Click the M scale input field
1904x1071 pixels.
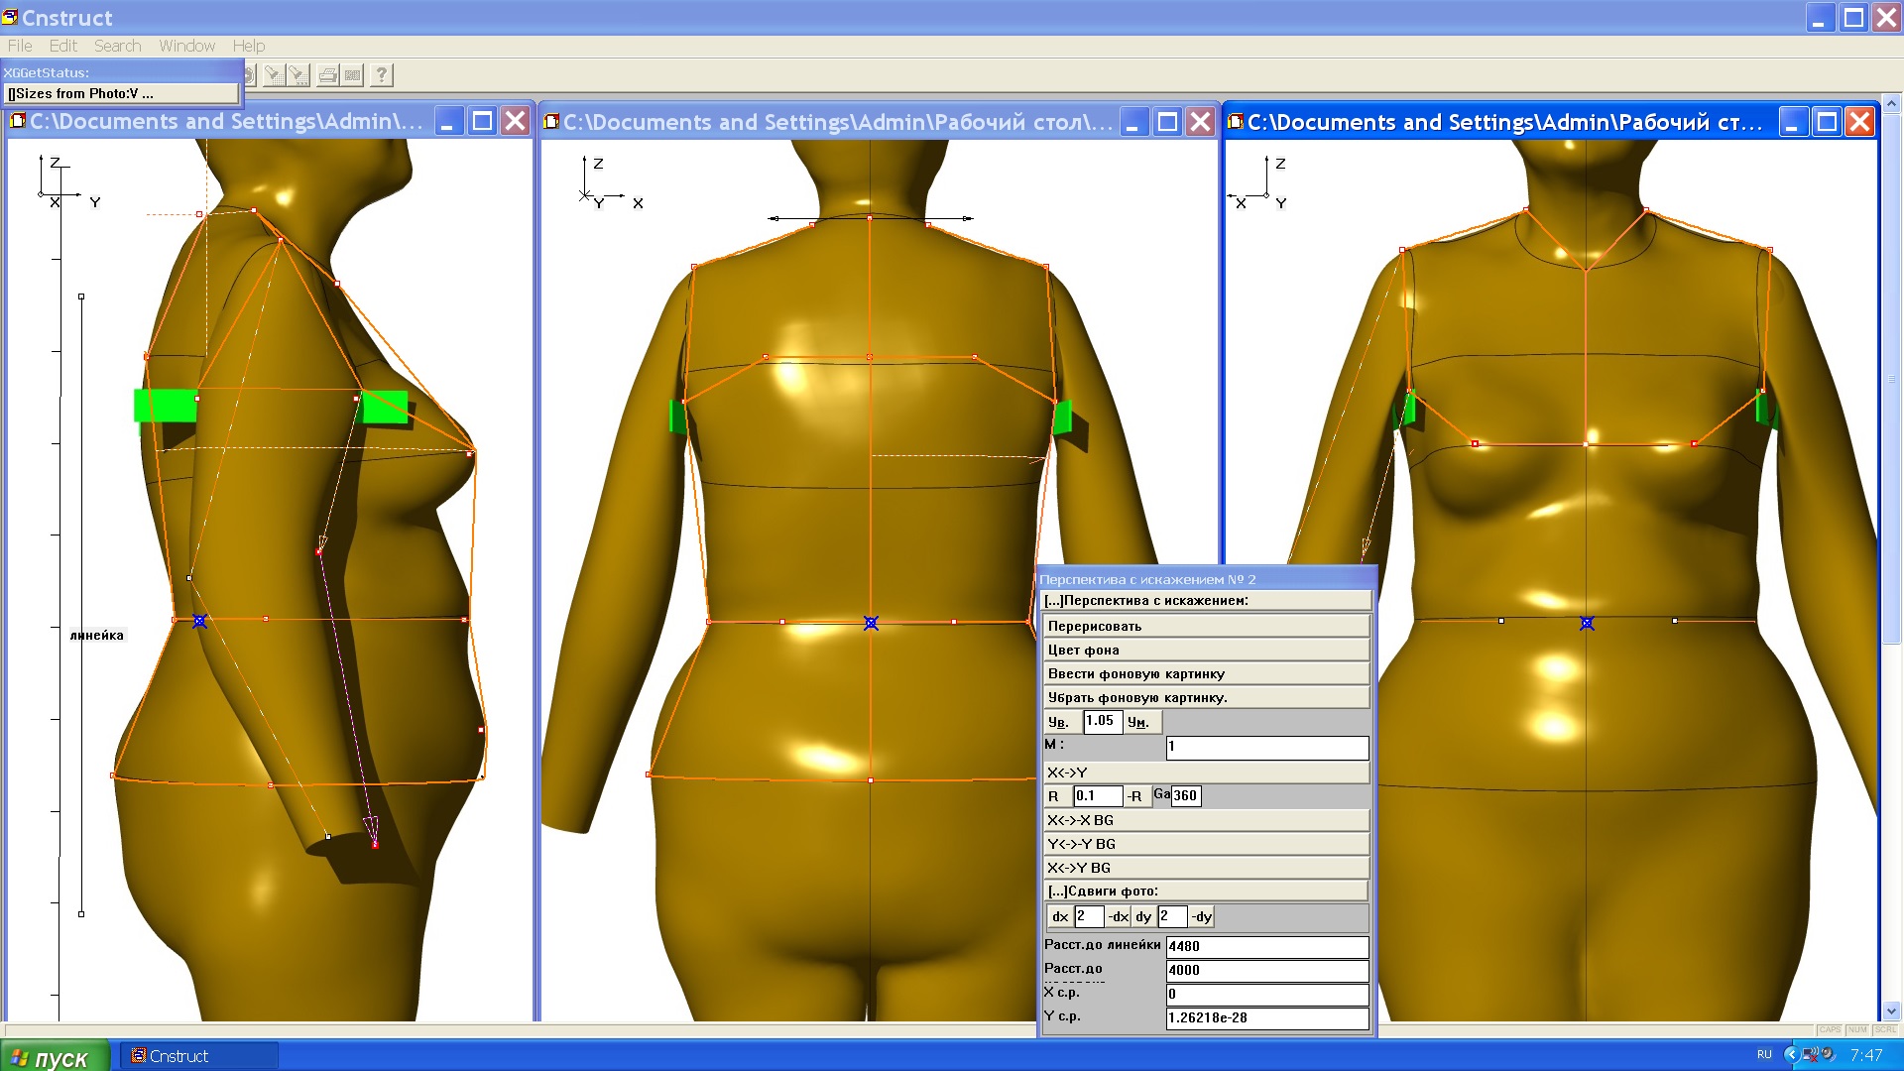[1266, 747]
